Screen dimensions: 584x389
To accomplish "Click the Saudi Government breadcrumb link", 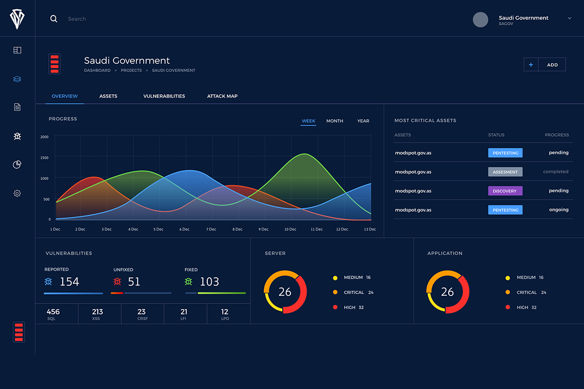I will coord(174,71).
